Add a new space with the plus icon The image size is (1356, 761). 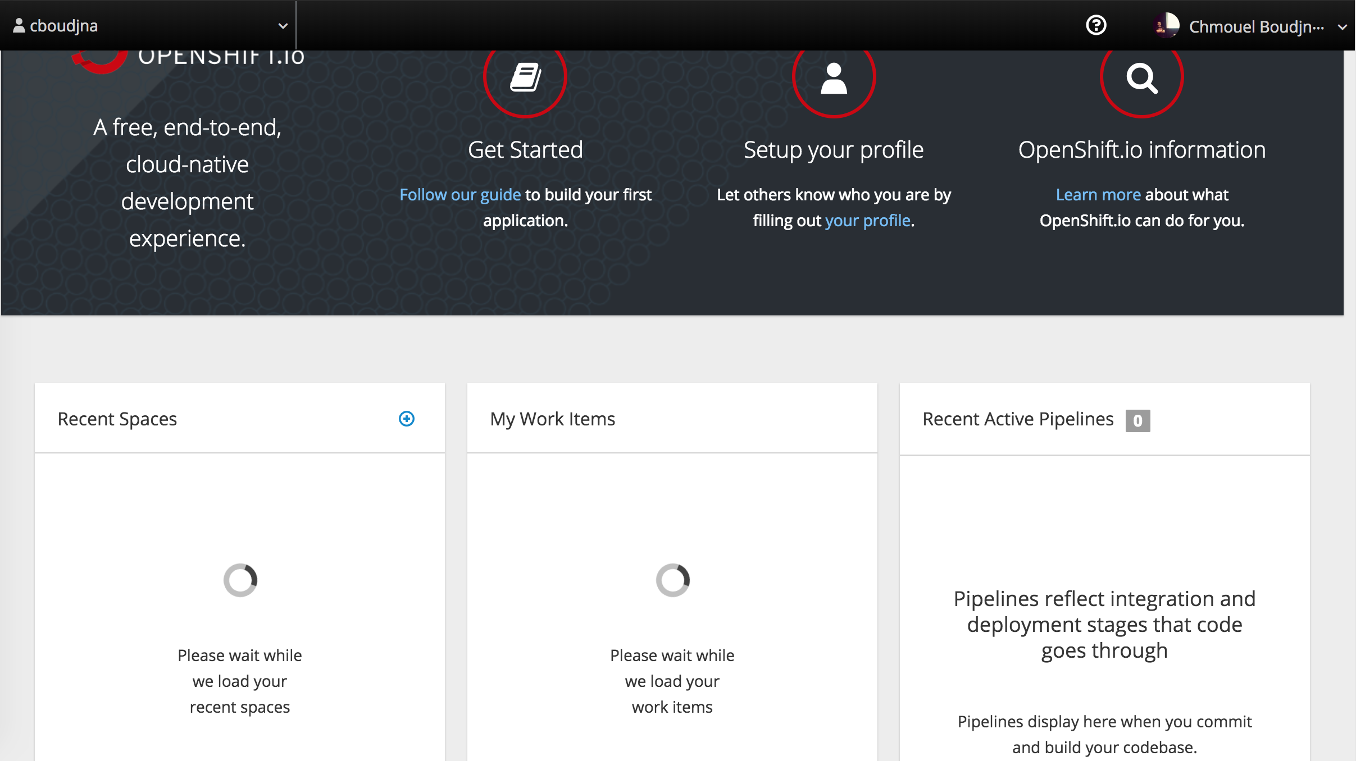point(406,419)
